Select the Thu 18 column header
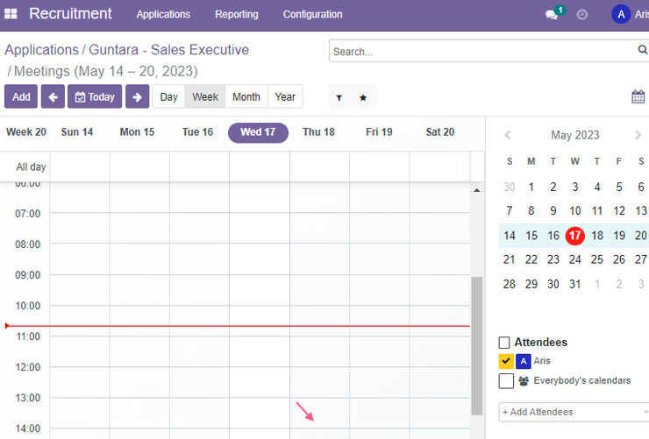The image size is (649, 439). coord(318,132)
